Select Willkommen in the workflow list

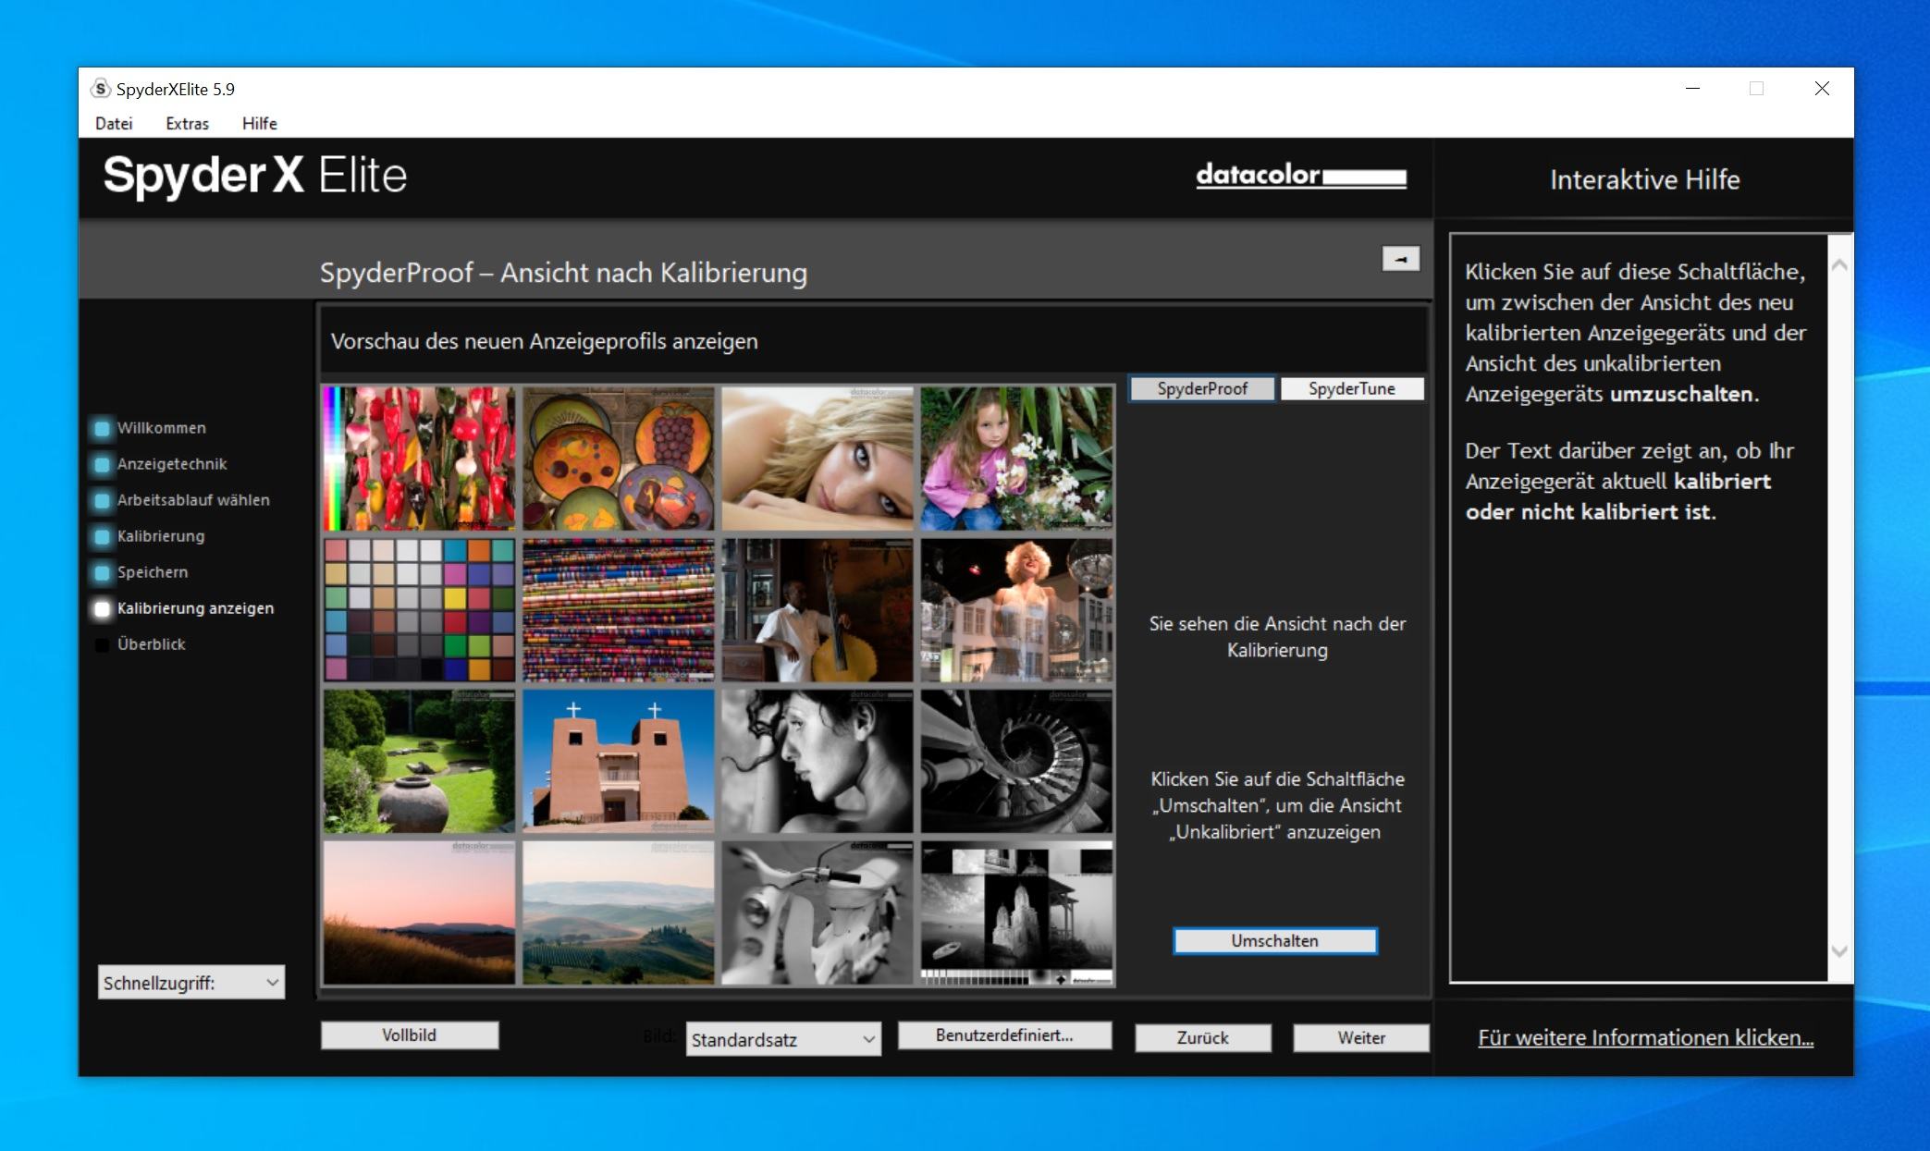161,428
